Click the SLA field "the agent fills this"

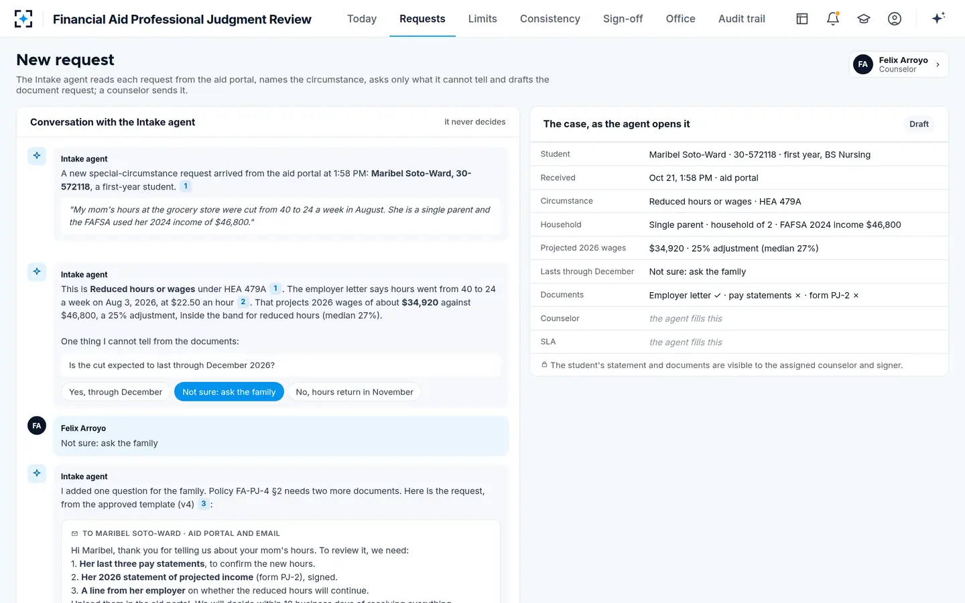click(x=686, y=342)
